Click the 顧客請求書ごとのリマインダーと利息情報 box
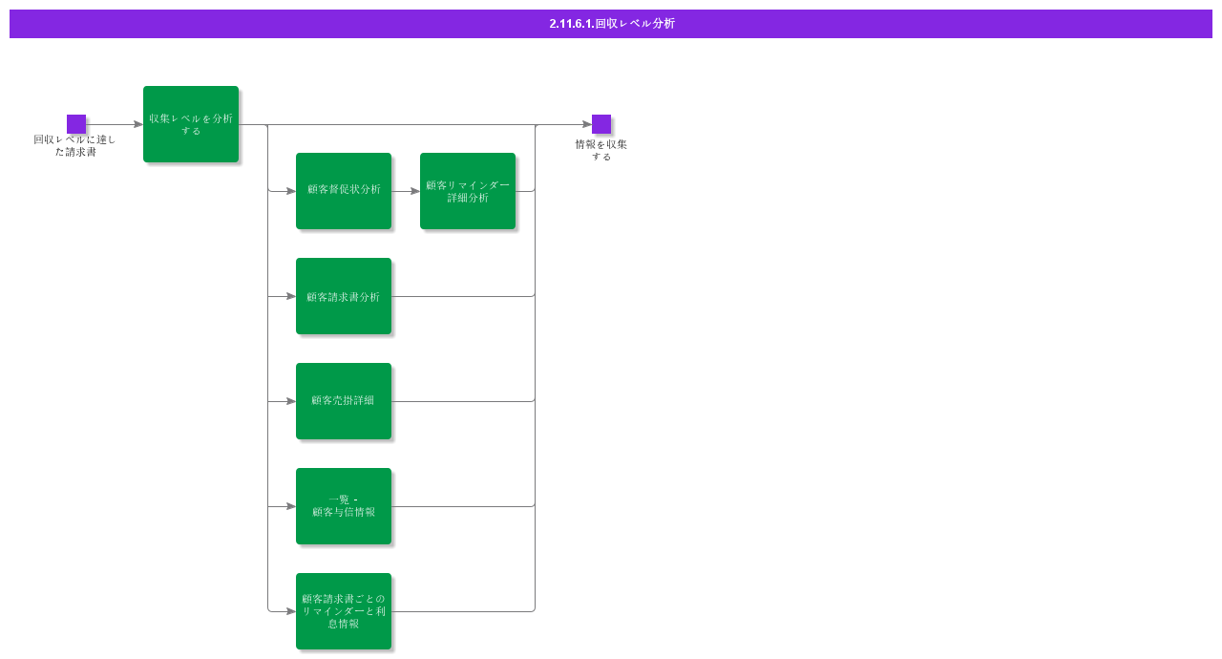The height and width of the screenshot is (659, 1222). 344,611
